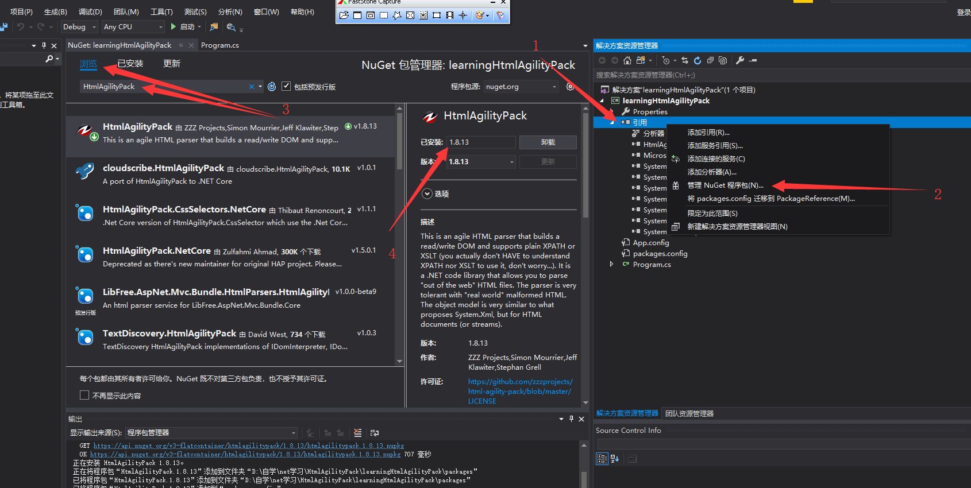Click Collapse All icon in Solution Explorer

coord(710,60)
